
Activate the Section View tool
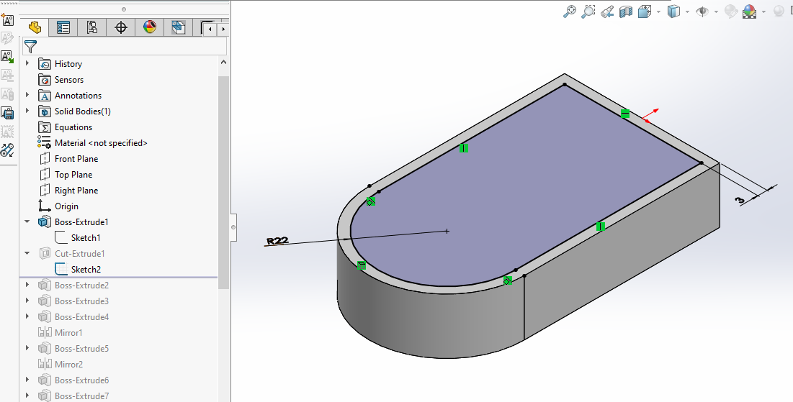point(625,12)
